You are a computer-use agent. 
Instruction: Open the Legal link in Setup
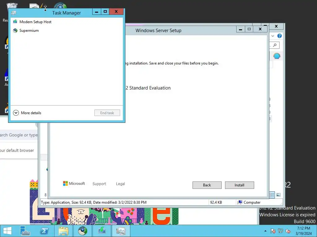tap(120, 184)
